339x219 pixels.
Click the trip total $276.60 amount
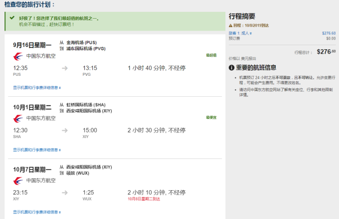(326, 51)
